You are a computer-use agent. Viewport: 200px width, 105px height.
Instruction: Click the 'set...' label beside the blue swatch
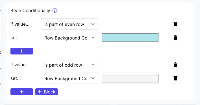(16, 38)
